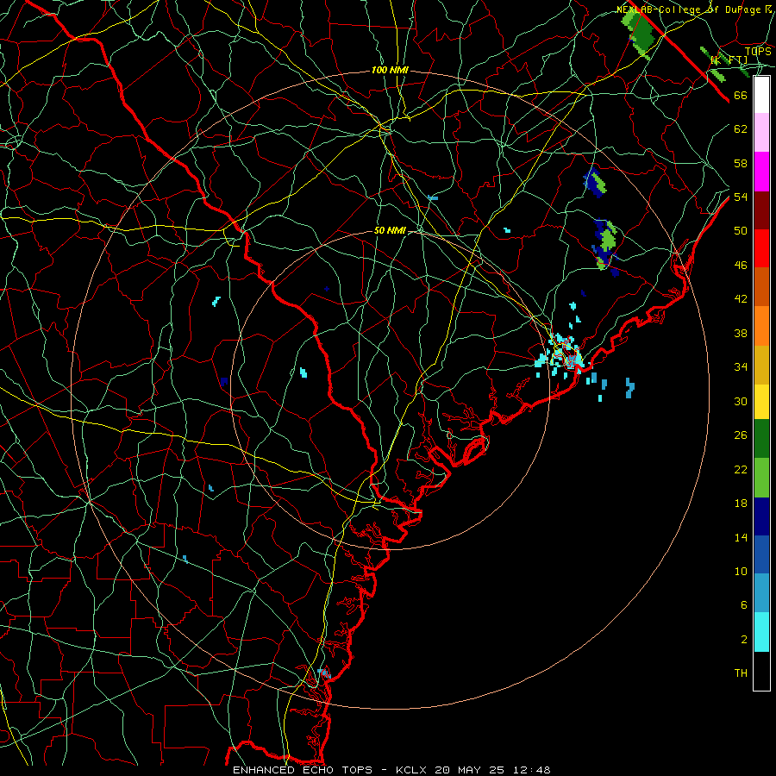
Task: Choose the cyan legend swatch
Action: 761,632
